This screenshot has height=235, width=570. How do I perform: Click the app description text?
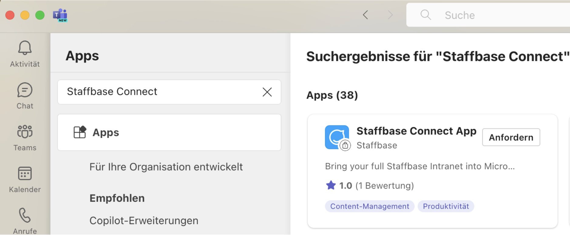click(420, 166)
